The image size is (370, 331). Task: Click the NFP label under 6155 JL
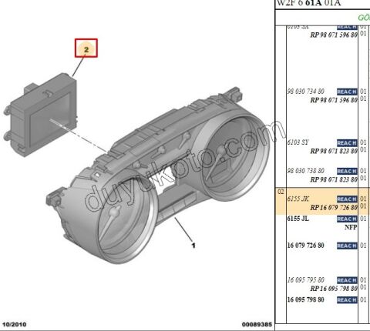351,227
